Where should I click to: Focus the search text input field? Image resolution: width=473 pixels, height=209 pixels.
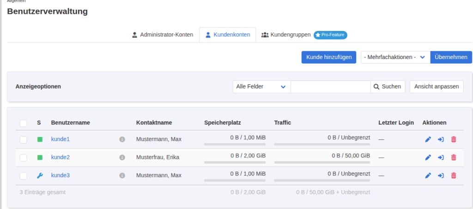click(x=330, y=87)
